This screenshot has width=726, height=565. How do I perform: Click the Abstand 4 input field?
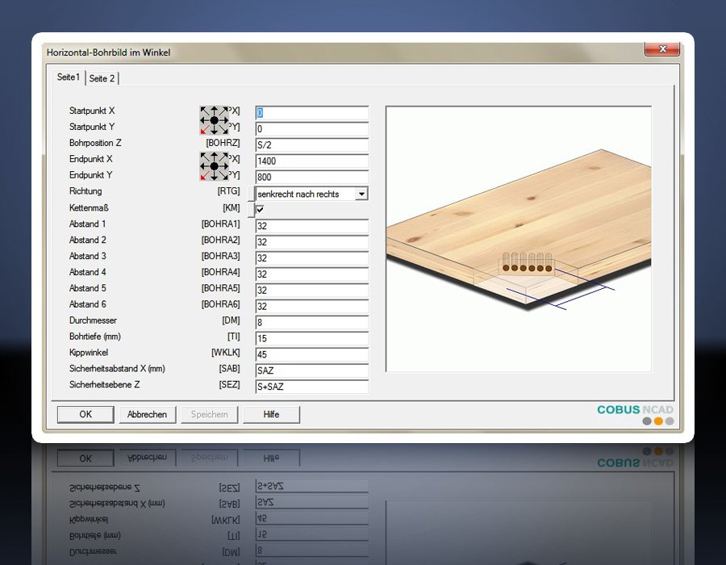(x=311, y=274)
